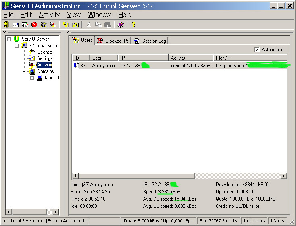
Task: Collapse the Serv-U Servers tree node
Action: (x=9, y=39)
